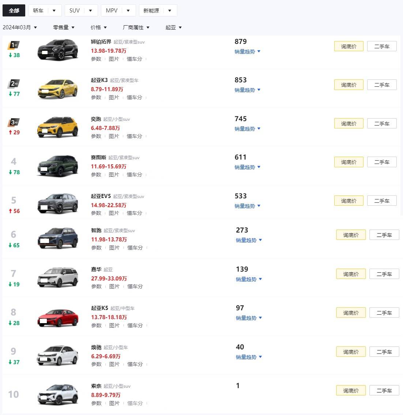Open the 价格 filter dropdown

[x=99, y=27]
